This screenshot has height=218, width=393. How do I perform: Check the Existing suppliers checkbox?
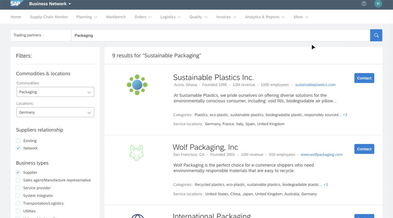[18, 141]
